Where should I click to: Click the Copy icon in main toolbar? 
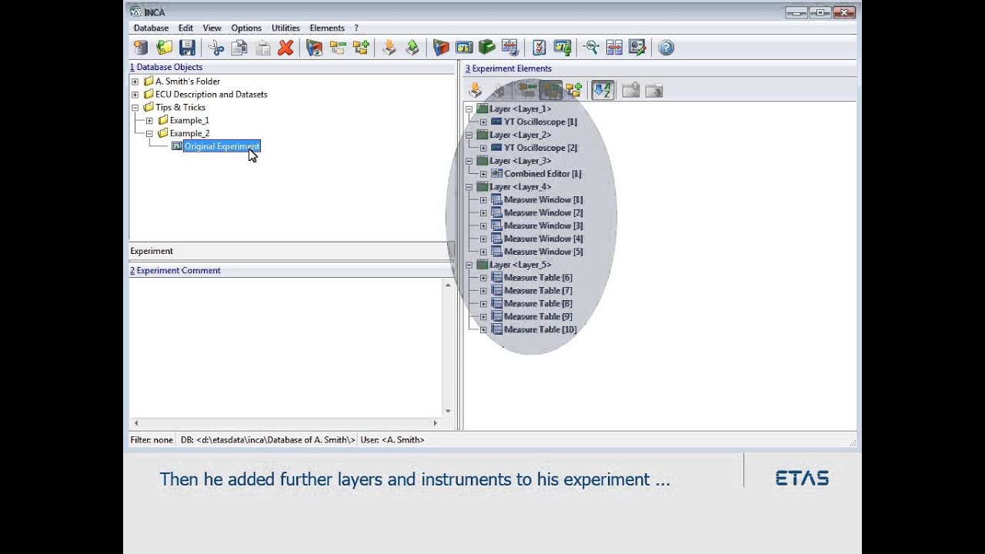[x=239, y=48]
